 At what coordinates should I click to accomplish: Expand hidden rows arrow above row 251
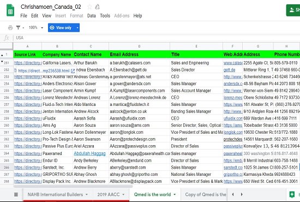[x=2, y=61]
